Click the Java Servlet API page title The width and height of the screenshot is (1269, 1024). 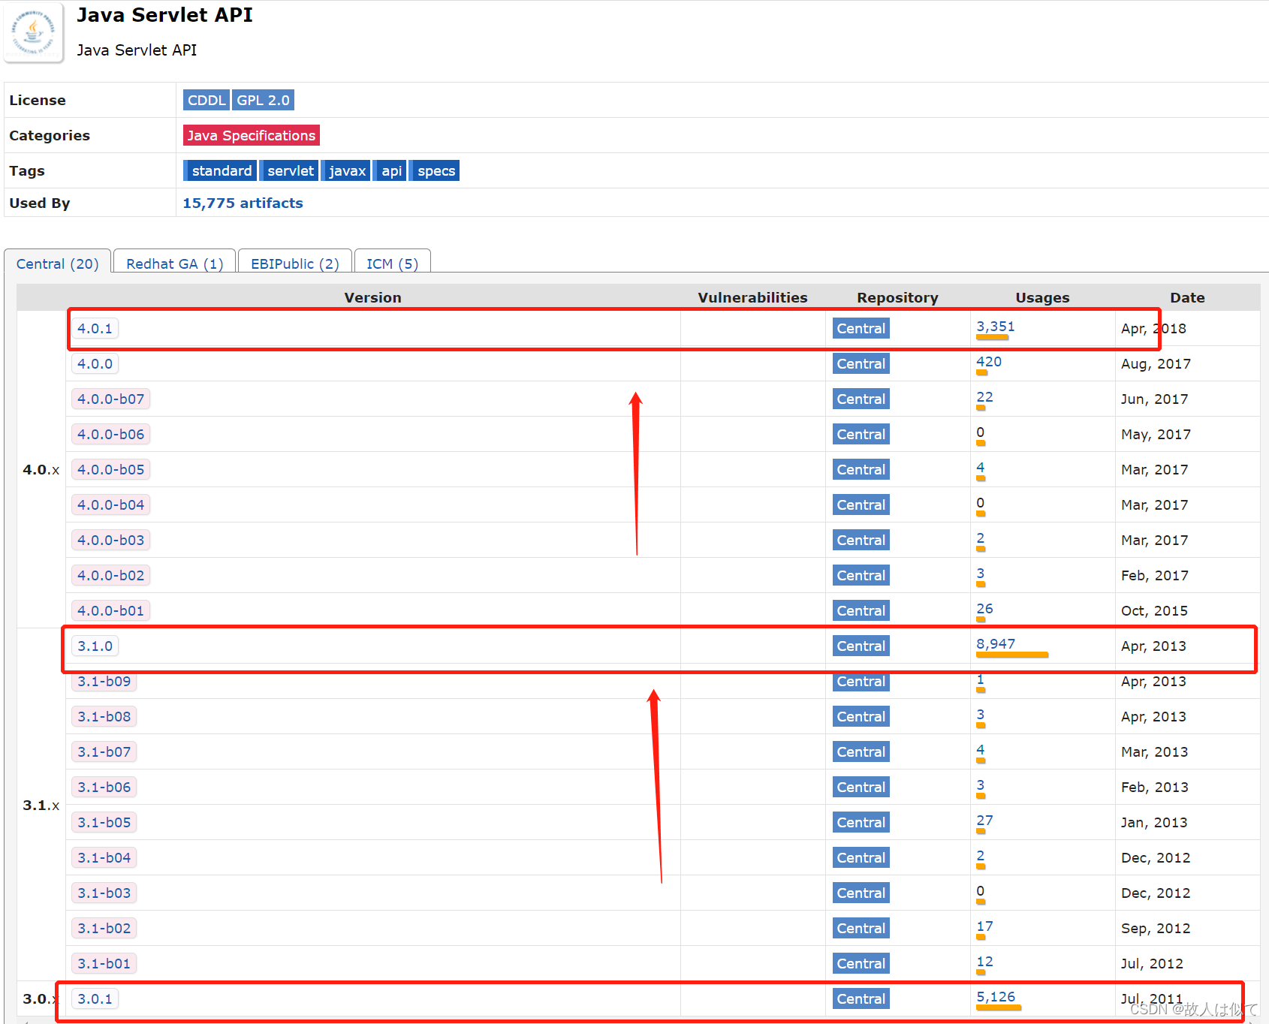(164, 15)
